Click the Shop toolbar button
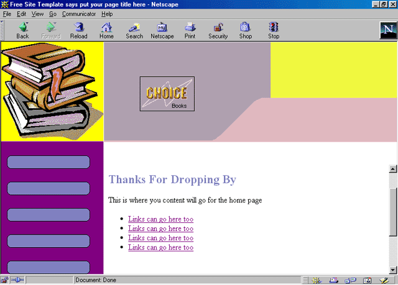The height and width of the screenshot is (285, 398). click(x=246, y=30)
